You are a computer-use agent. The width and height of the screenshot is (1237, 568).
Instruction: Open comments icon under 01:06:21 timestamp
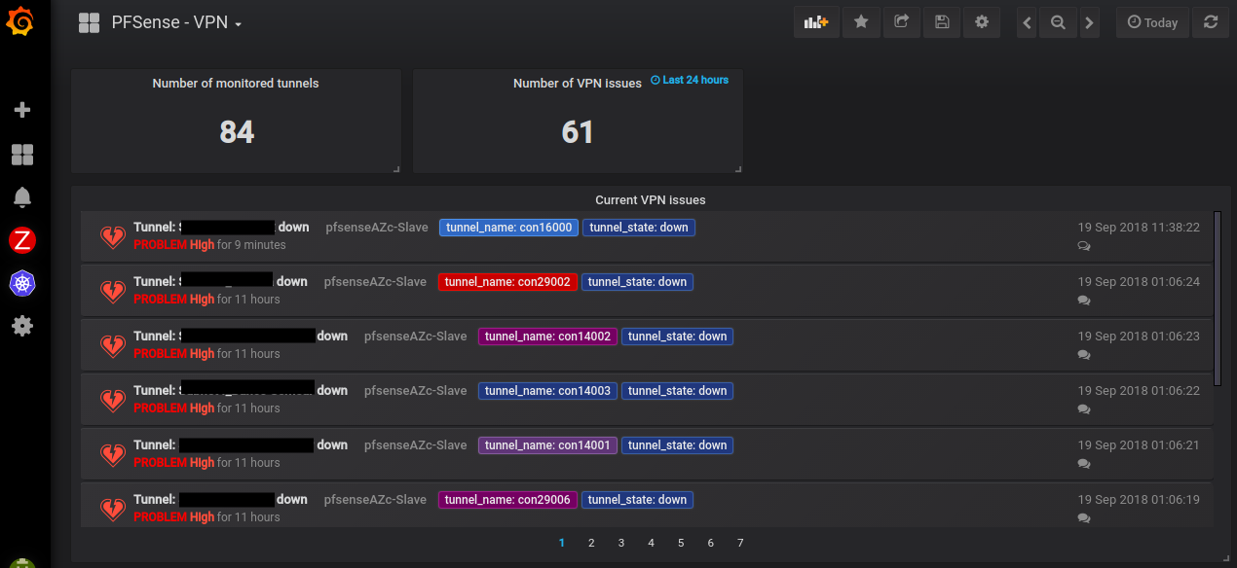(x=1084, y=464)
